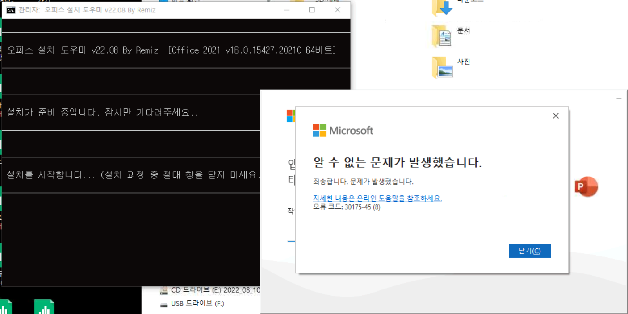Click the title bar text starting with 관리자:
The height and width of the screenshot is (314, 628).
coord(87,10)
